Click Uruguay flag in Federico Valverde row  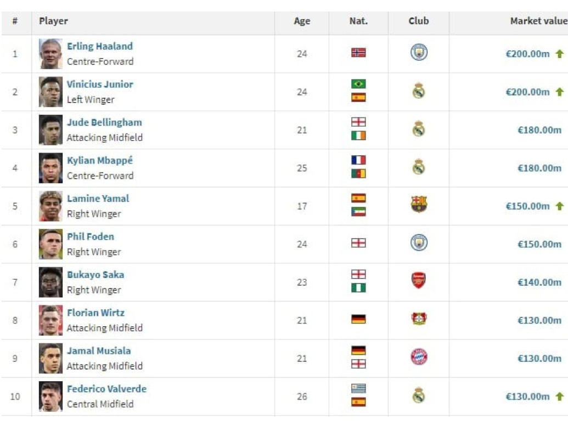tap(358, 389)
